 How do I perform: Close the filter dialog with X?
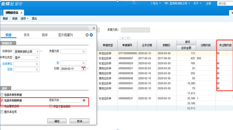pyautogui.click(x=94, y=28)
